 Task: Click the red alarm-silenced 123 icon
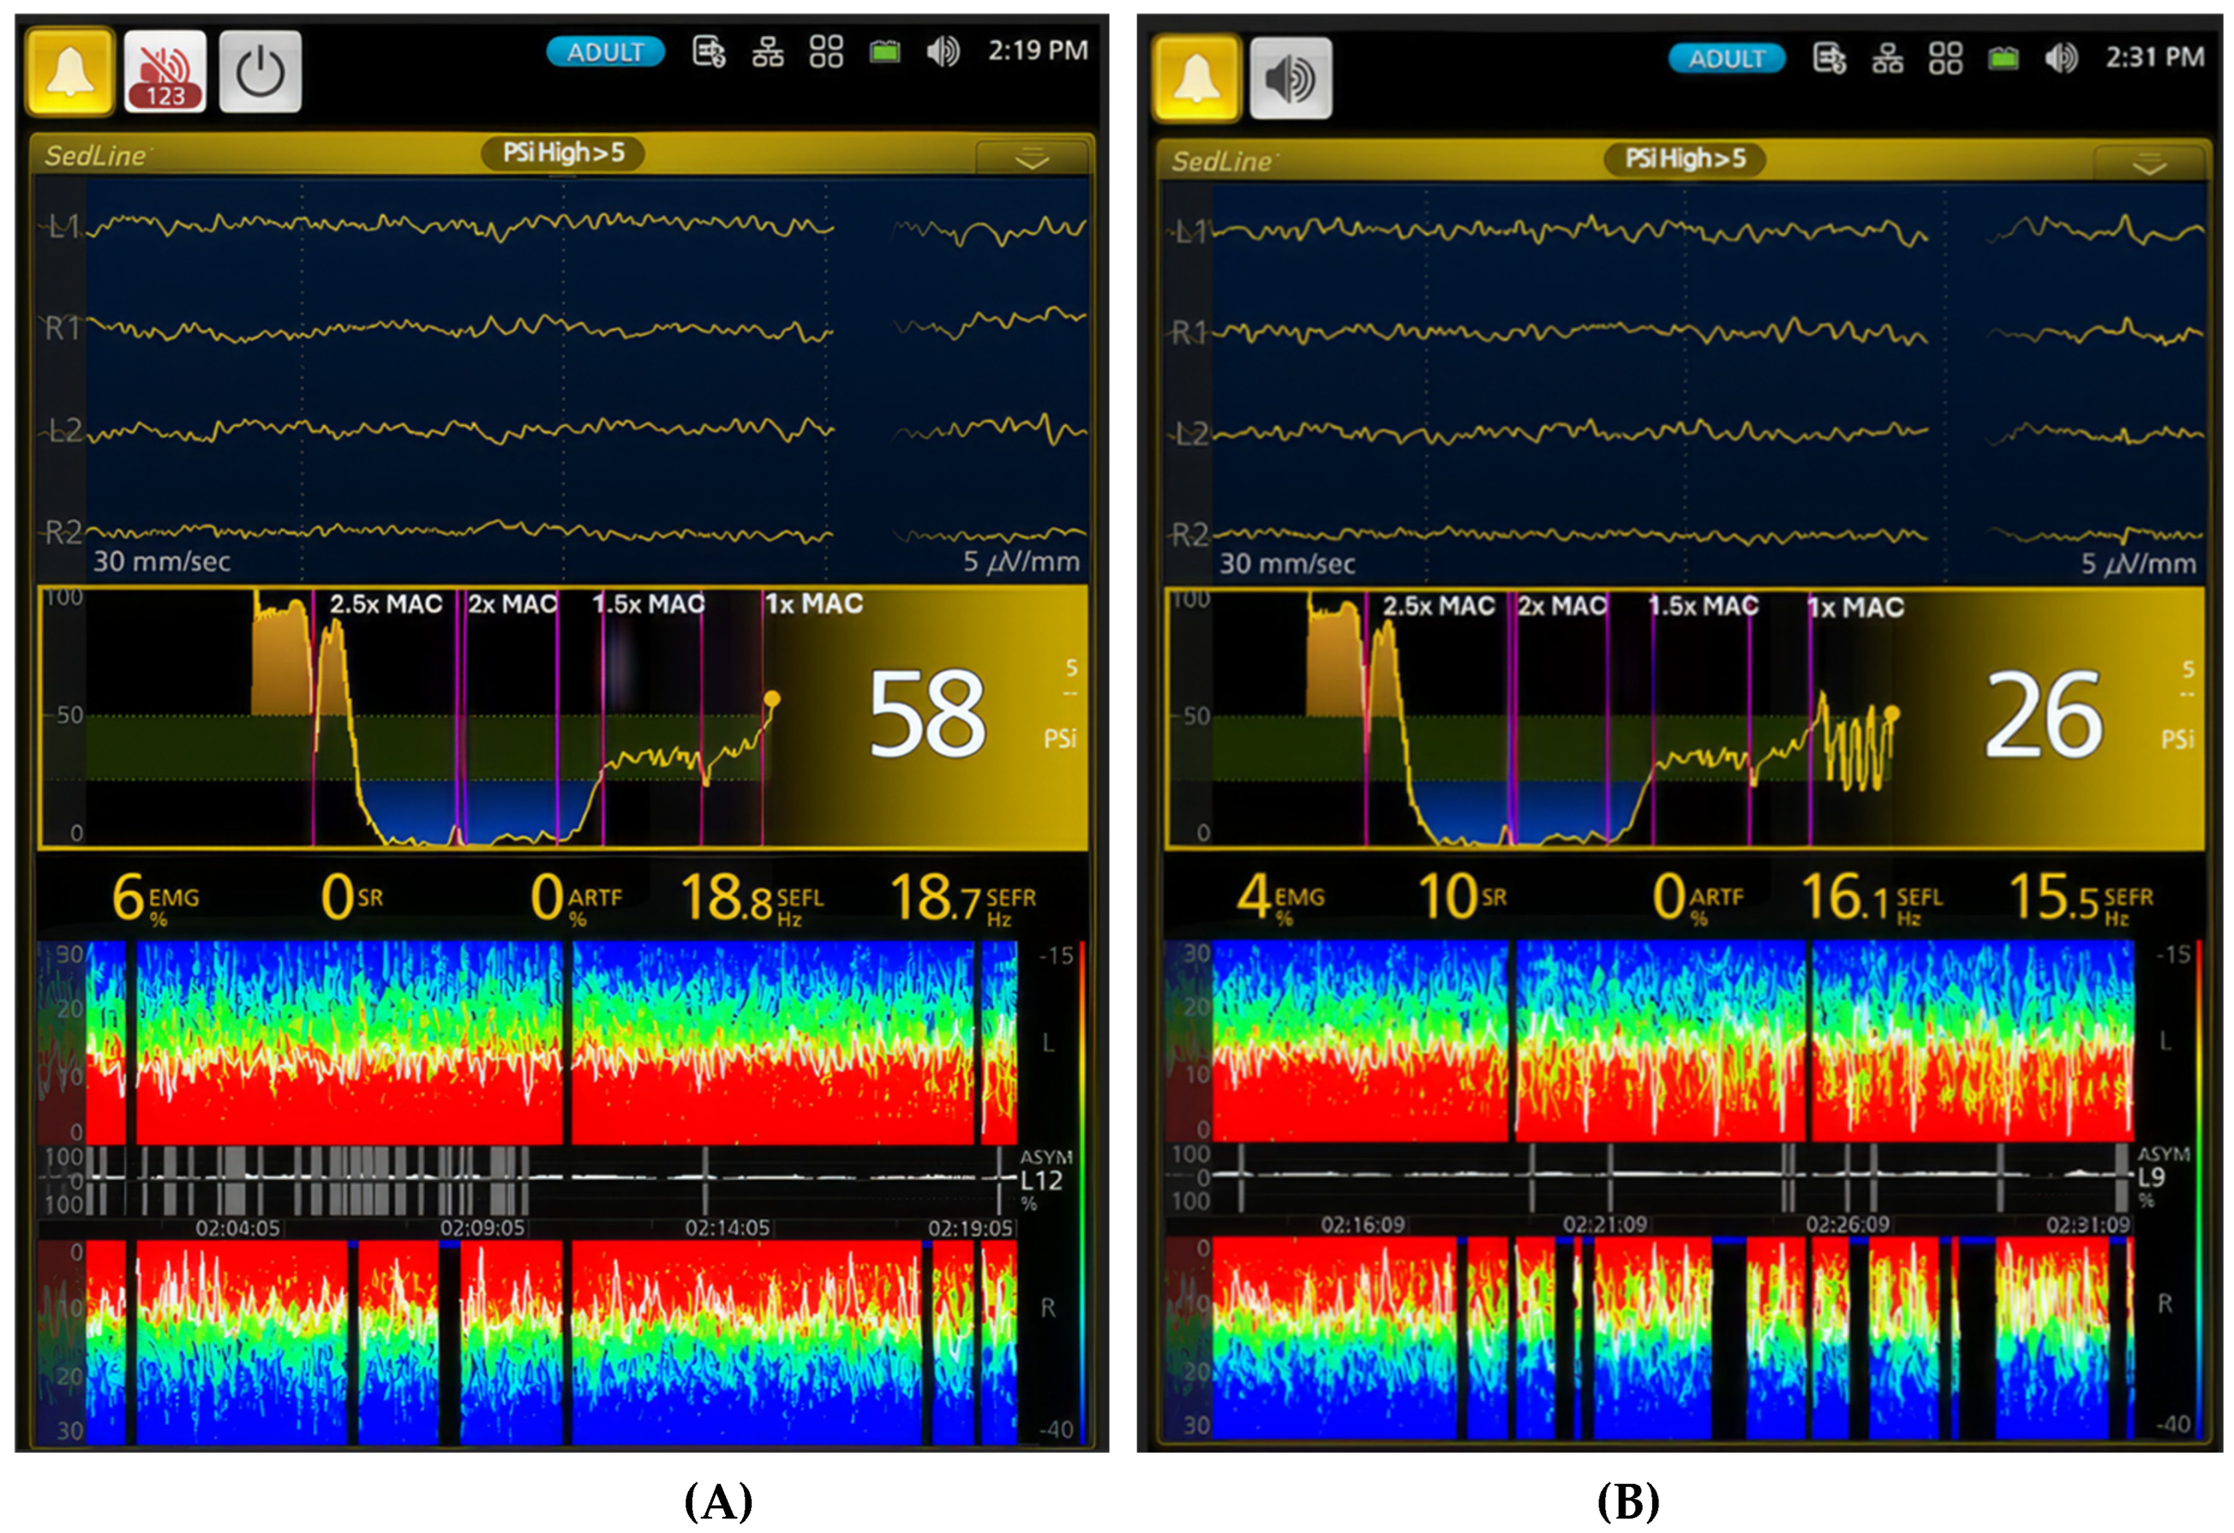165,72
